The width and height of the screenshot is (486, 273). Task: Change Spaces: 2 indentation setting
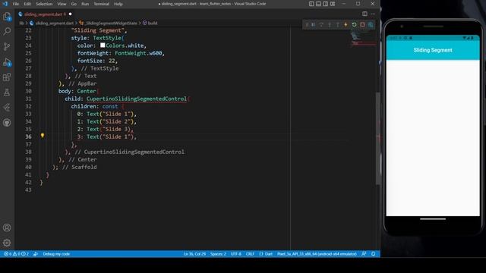click(x=218, y=254)
